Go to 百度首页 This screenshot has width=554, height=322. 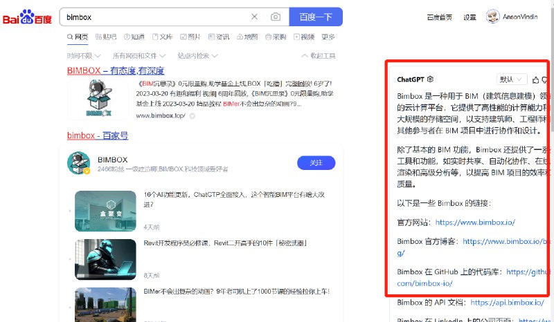440,17
